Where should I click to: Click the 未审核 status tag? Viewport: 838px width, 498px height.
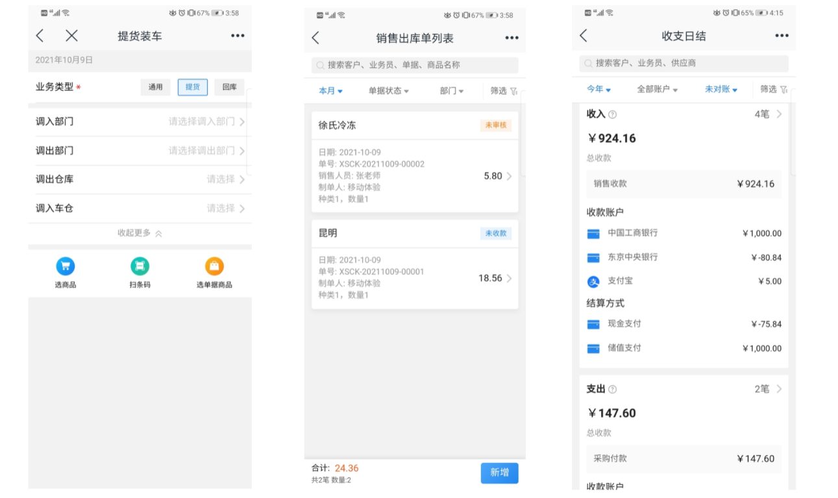tap(495, 125)
